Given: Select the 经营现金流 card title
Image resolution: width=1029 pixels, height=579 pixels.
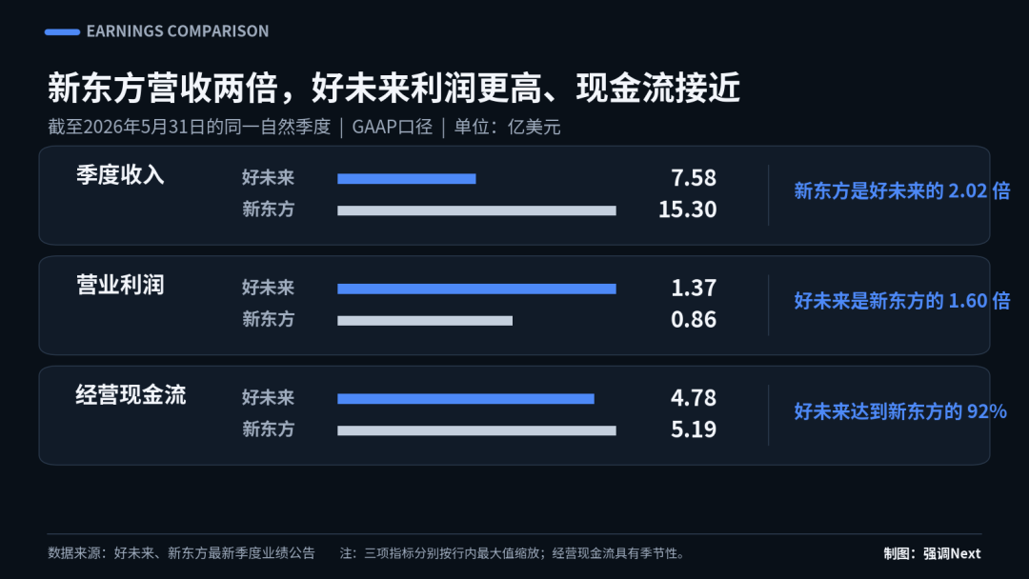Looking at the screenshot, I should 131,395.
